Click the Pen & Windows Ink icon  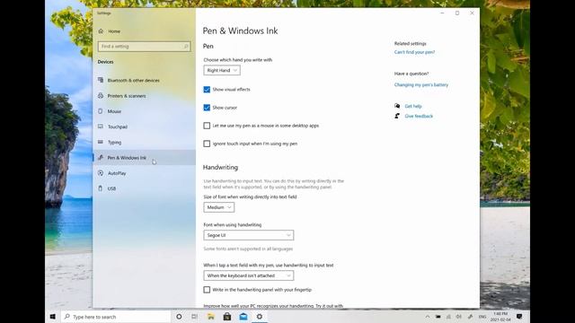click(x=101, y=158)
